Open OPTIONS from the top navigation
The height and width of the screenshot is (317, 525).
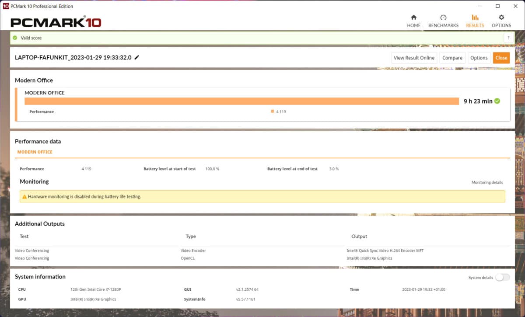(501, 21)
